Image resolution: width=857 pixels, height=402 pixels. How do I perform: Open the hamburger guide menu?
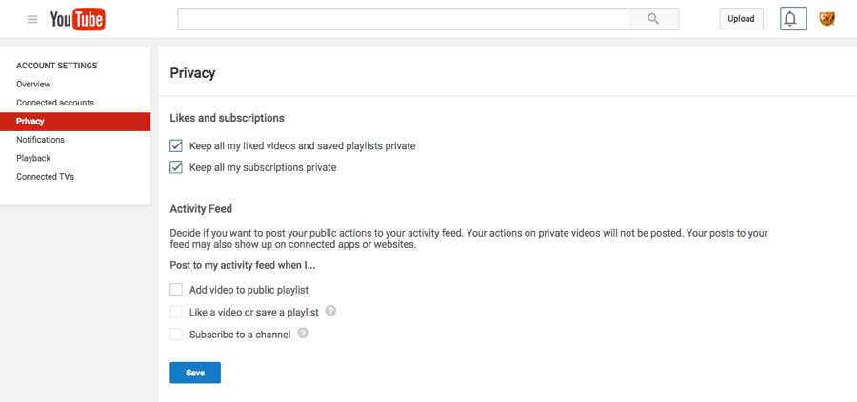tap(32, 19)
